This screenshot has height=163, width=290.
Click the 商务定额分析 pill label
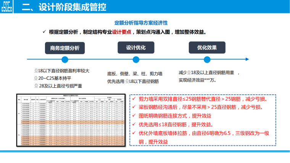(65, 48)
